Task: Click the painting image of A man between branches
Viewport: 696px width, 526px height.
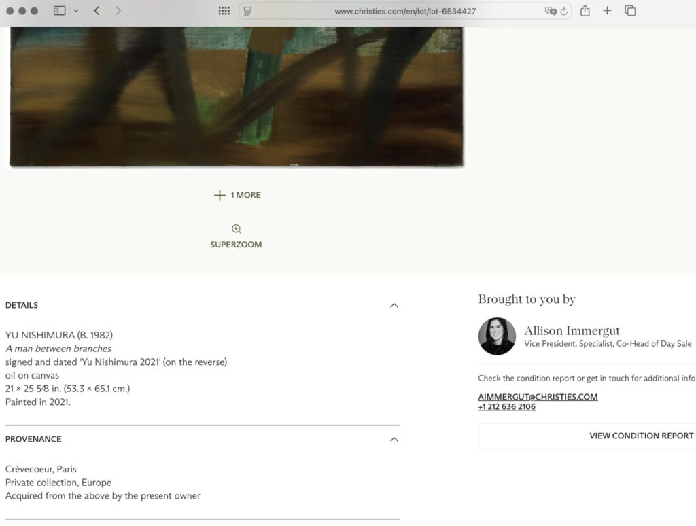Action: tap(236, 97)
